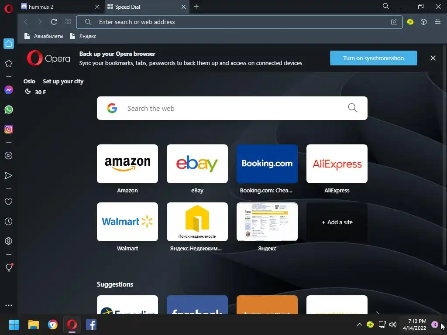Close the Speed Dial tab

(x=184, y=7)
